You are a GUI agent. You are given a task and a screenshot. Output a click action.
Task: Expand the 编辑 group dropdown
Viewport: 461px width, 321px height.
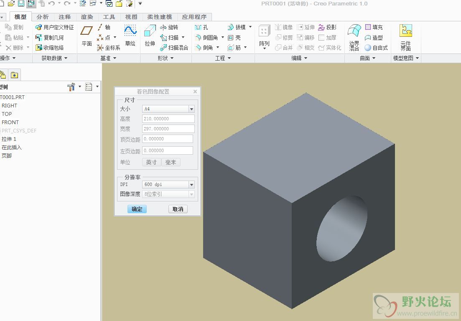coord(299,58)
